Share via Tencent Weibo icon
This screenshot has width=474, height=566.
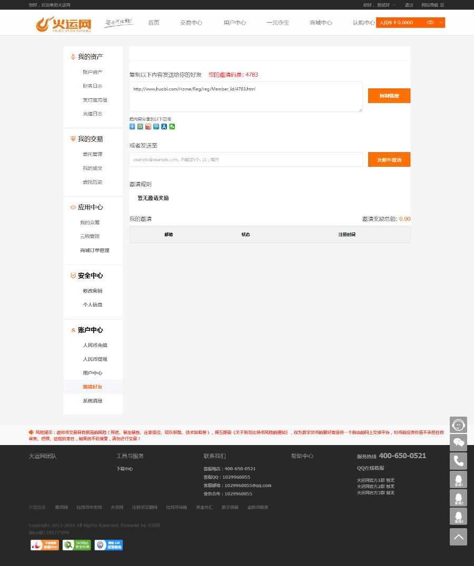156,126
